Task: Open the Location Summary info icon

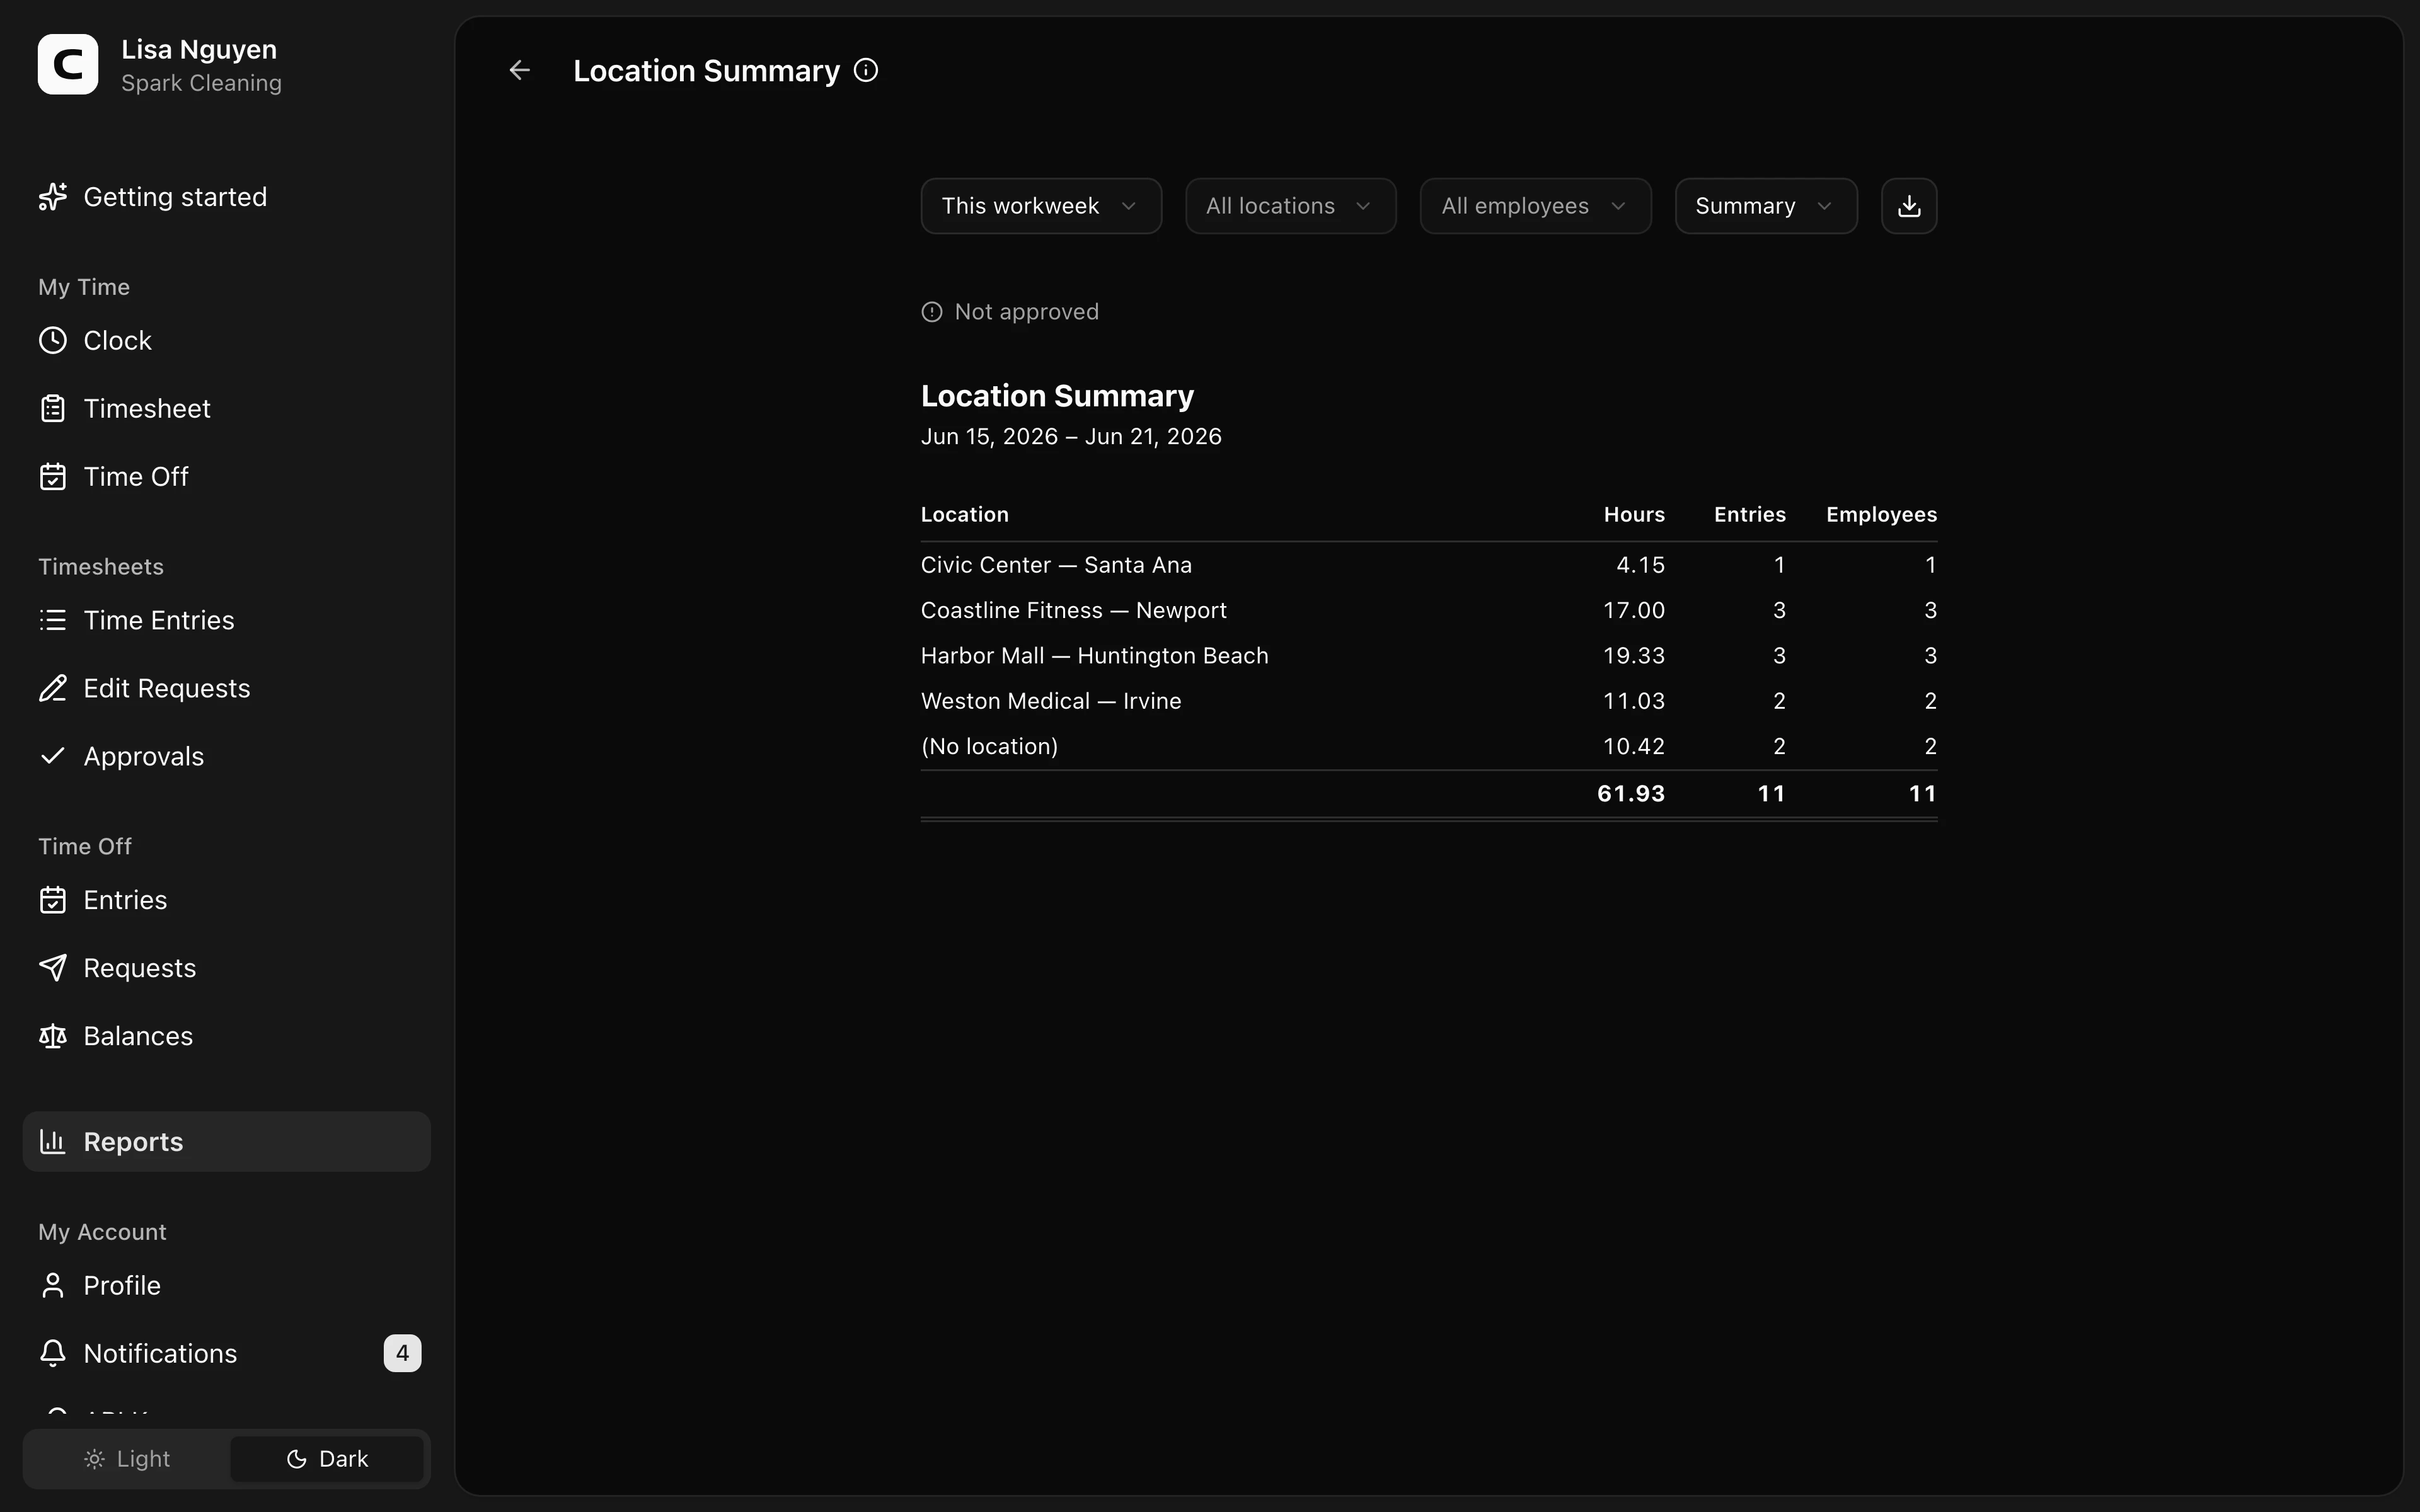Action: click(866, 70)
